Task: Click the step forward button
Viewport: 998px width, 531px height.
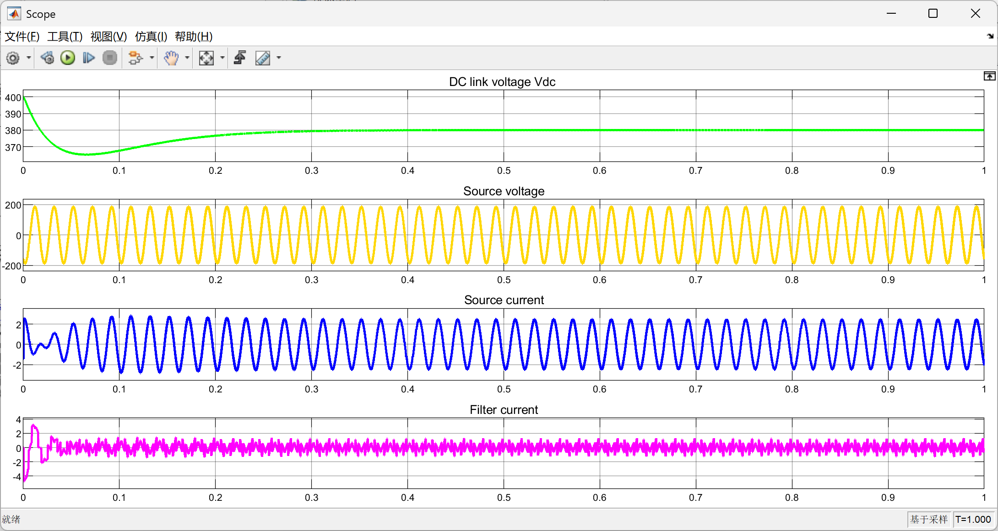Action: [88, 58]
